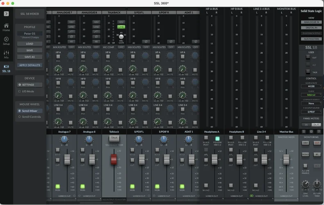324x205 pixels.
Task: Toggle LINE input on Talkback channel
Action: coord(121,27)
